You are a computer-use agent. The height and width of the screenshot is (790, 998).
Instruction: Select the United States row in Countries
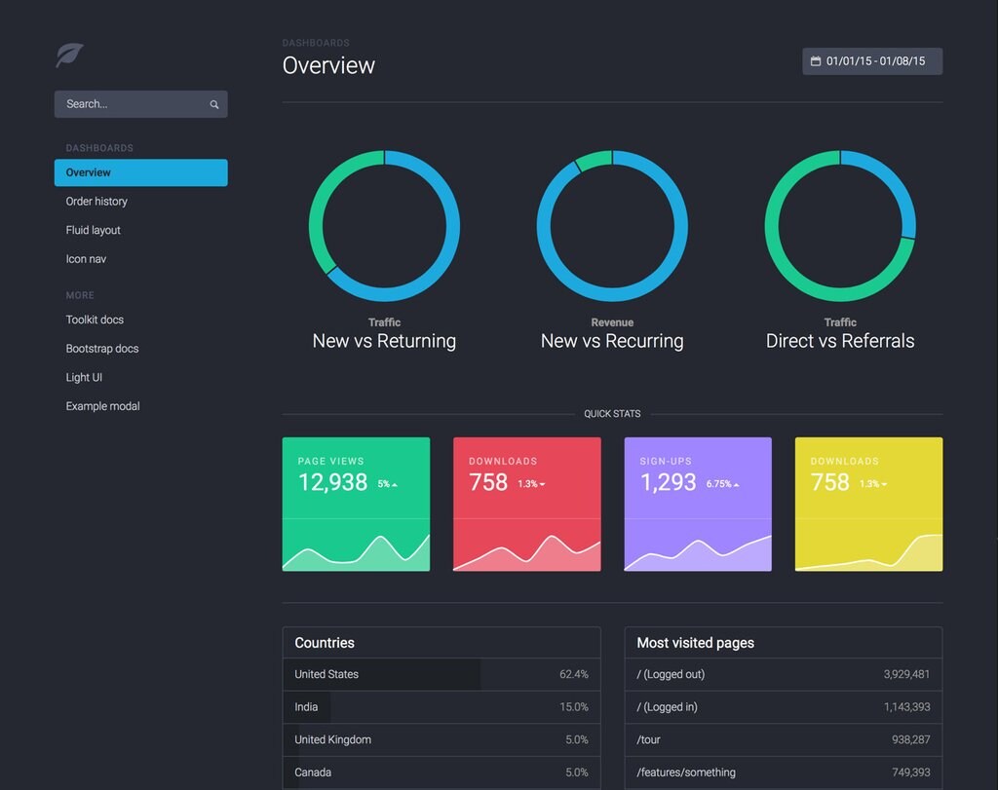click(441, 674)
